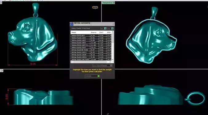208x115 pixels.
Task: Select the White Gold:9K PdW row
Action: click(91, 50)
